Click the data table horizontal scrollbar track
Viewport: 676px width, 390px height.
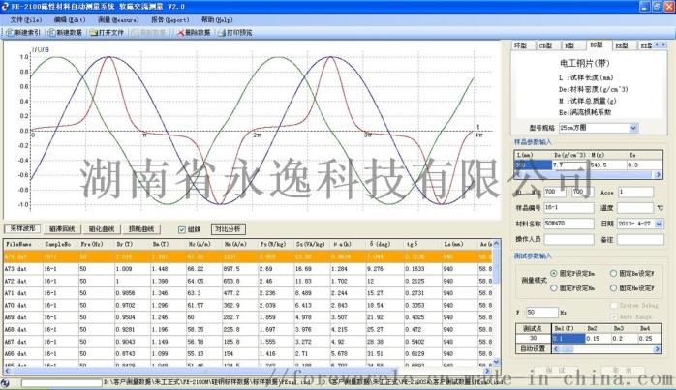[x=246, y=371]
